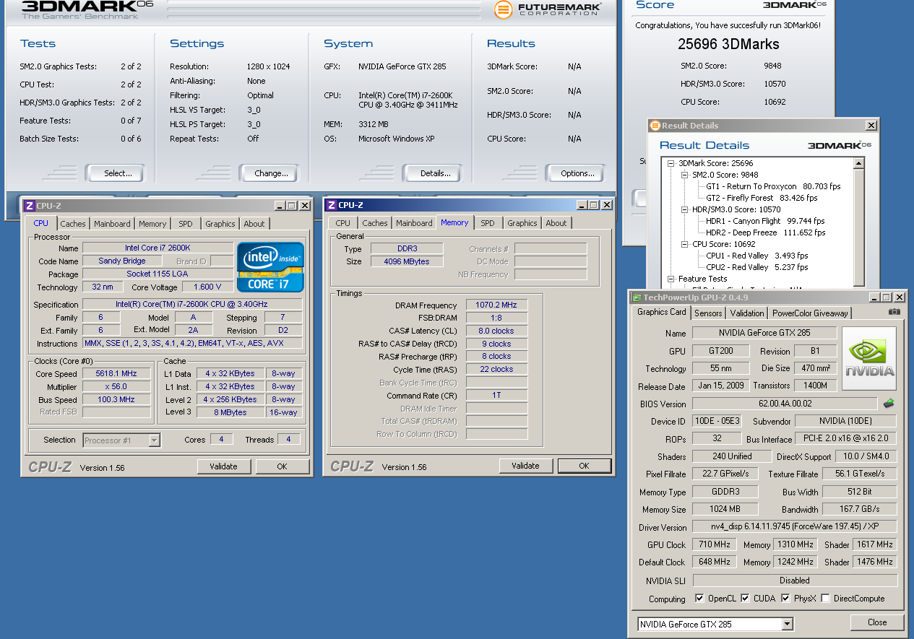Click the GPU-Z BIOS Version field
Viewport: 914px width, 639px height.
point(785,404)
